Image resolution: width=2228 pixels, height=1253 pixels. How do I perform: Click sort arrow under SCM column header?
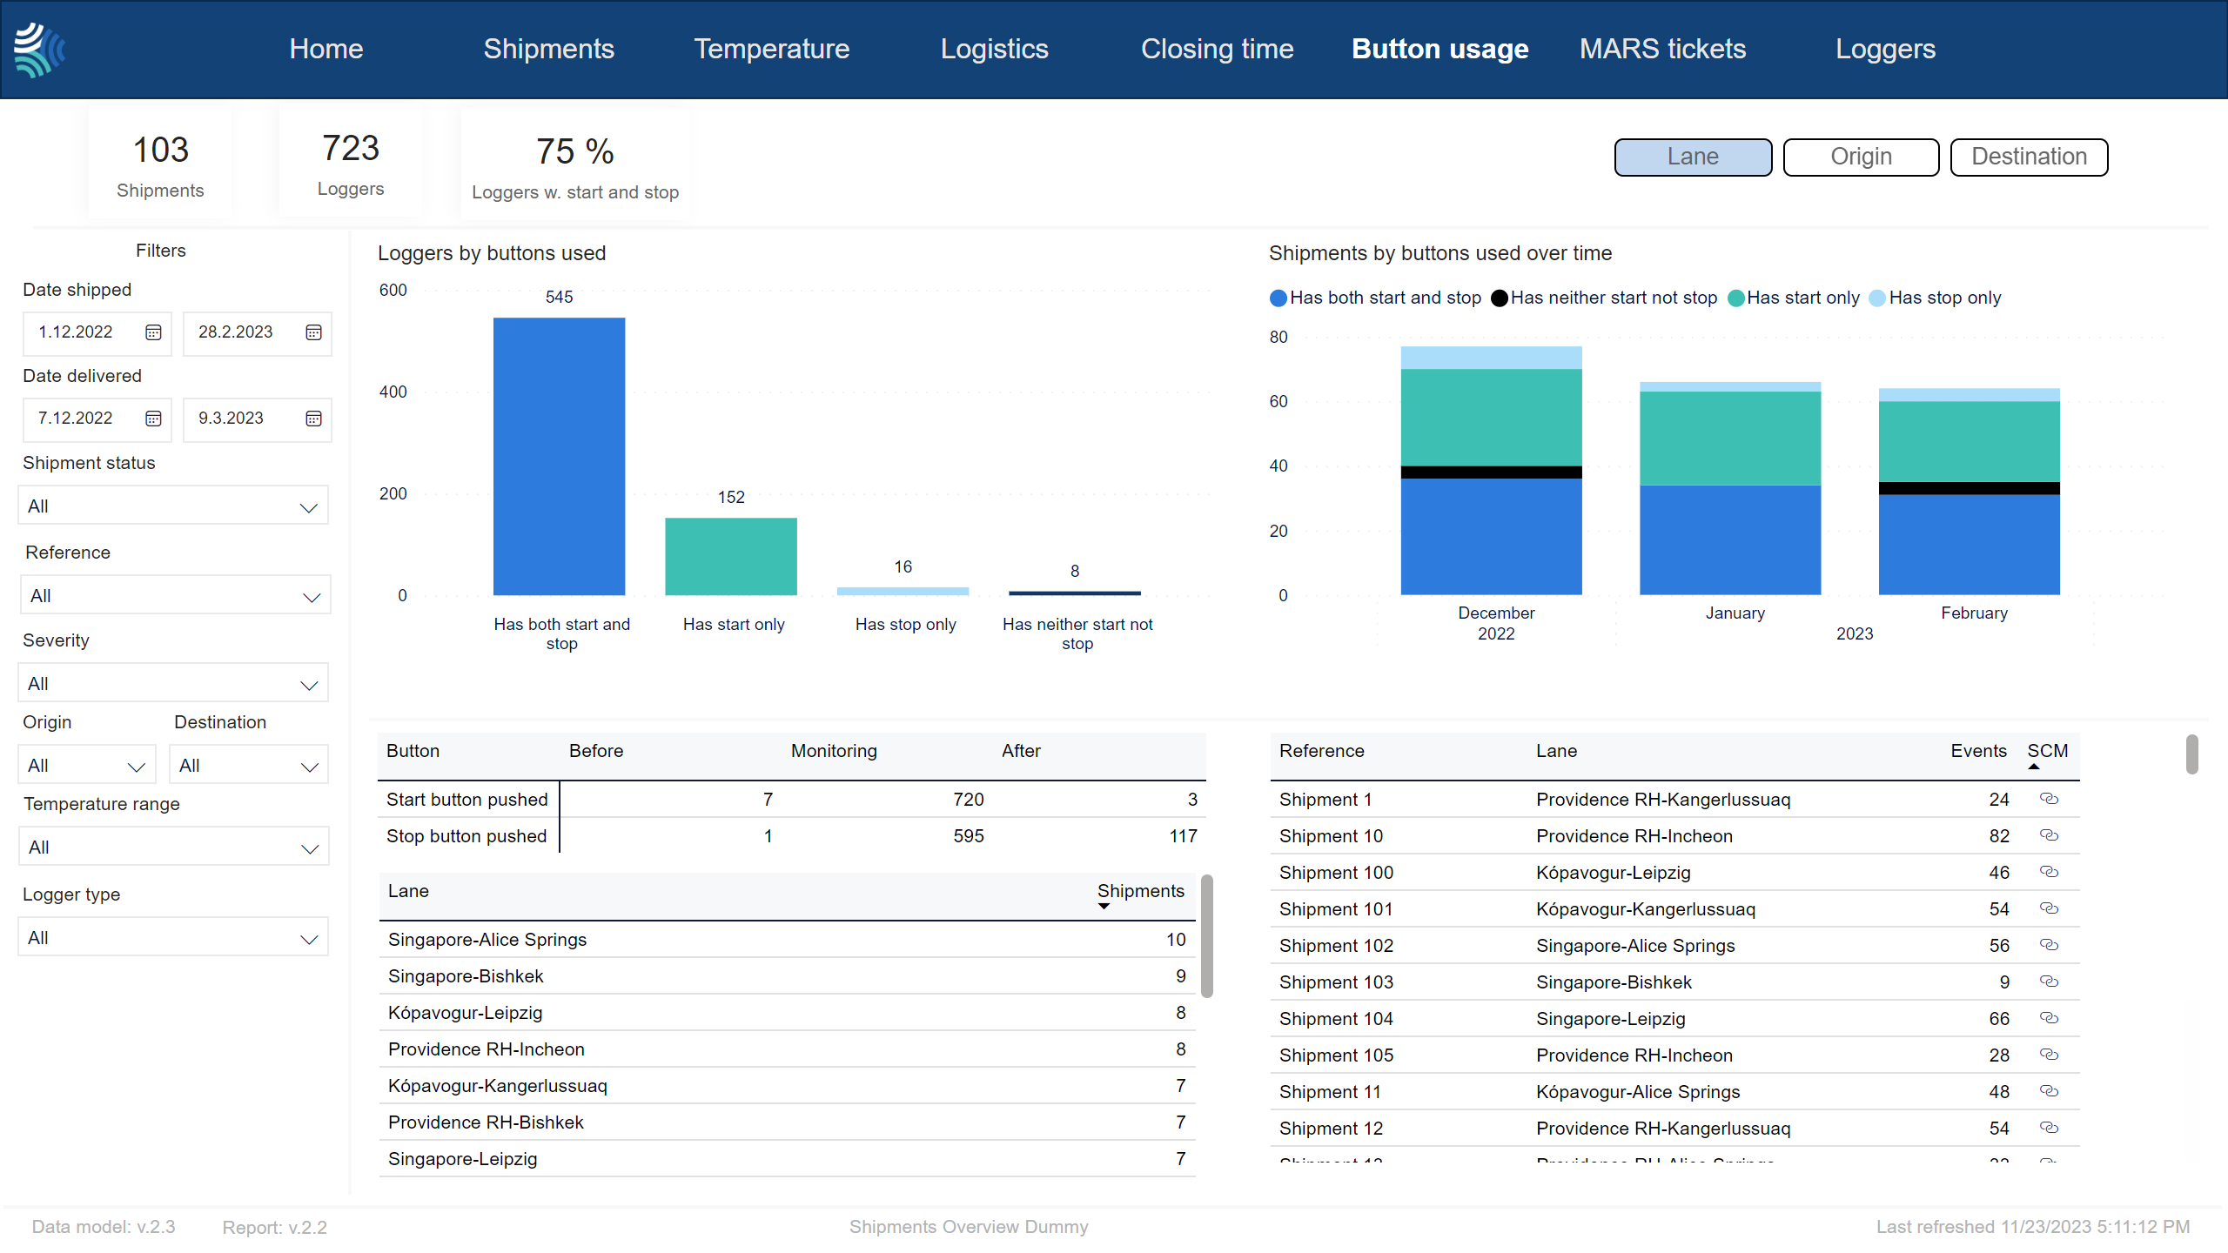pyautogui.click(x=2034, y=767)
